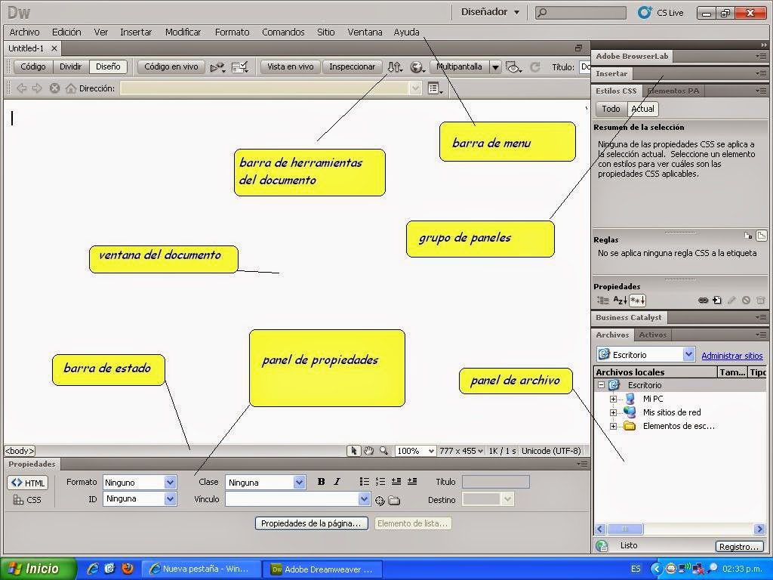Image resolution: width=773 pixels, height=580 pixels.
Task: Open the Modificar menu
Action: 183,32
